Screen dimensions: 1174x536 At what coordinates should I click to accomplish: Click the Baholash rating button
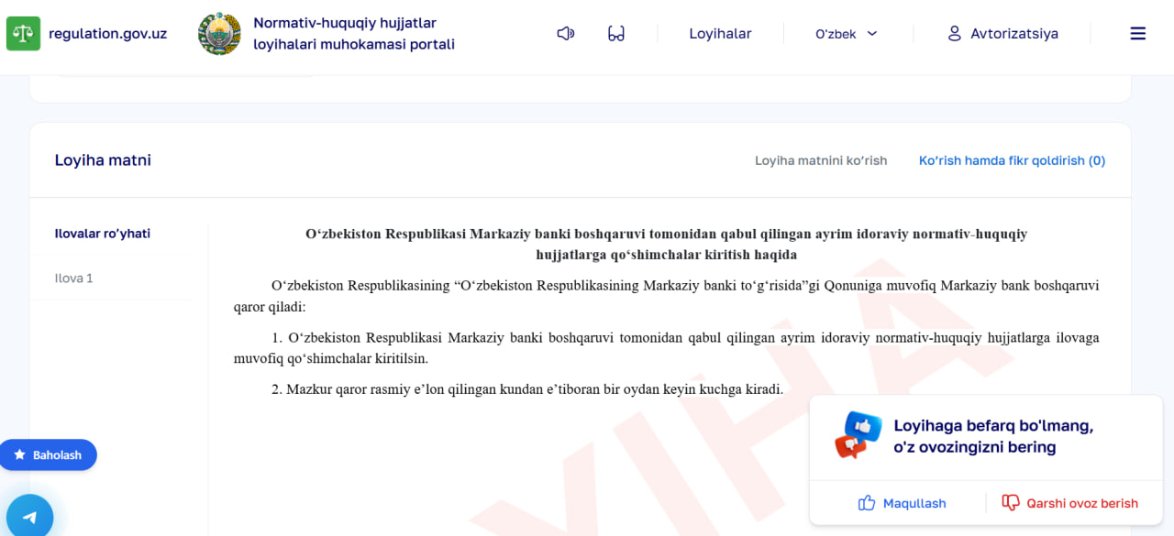(x=48, y=454)
